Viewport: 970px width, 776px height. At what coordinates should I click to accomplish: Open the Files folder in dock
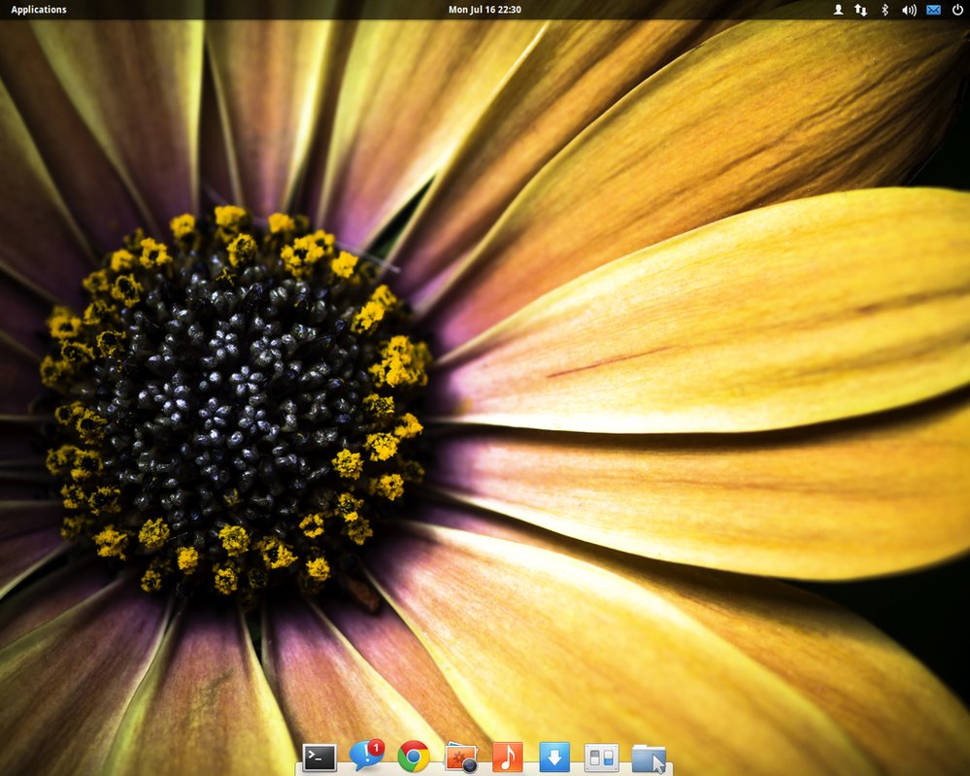point(649,759)
